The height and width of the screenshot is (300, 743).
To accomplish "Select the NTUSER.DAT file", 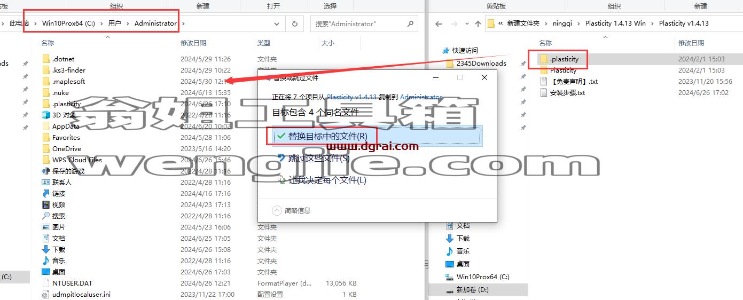I will pos(72,283).
